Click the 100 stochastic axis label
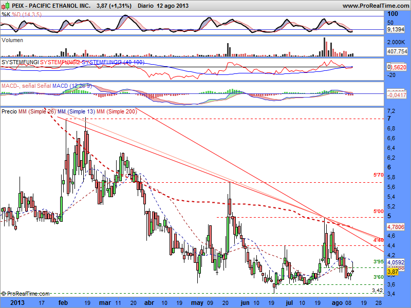Viewport: 411px width, 308px height. click(x=393, y=14)
